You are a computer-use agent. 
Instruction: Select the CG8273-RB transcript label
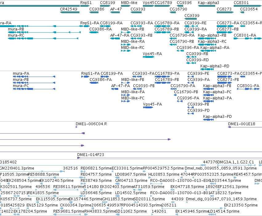pyautogui.click(x=228, y=29)
